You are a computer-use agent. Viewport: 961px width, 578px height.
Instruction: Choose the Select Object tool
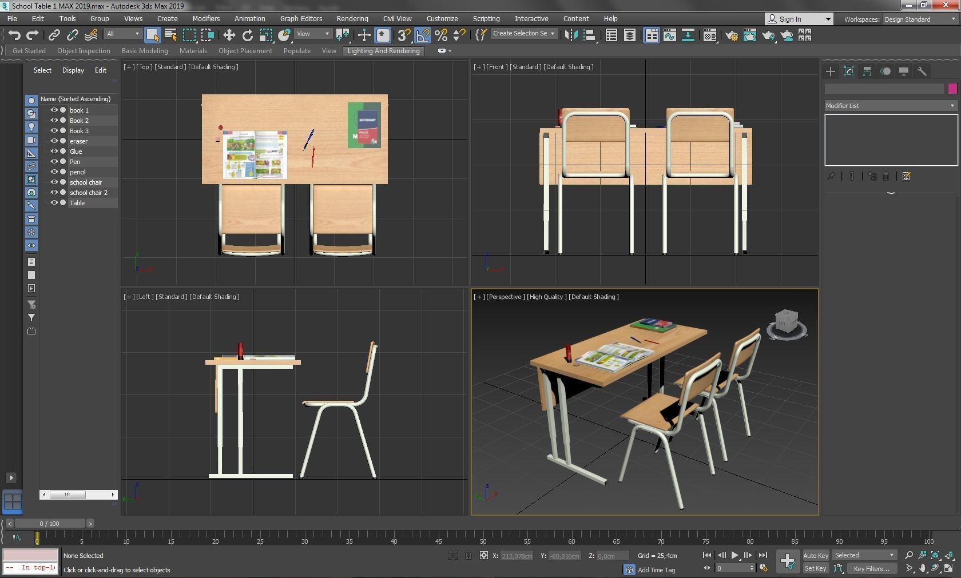152,35
